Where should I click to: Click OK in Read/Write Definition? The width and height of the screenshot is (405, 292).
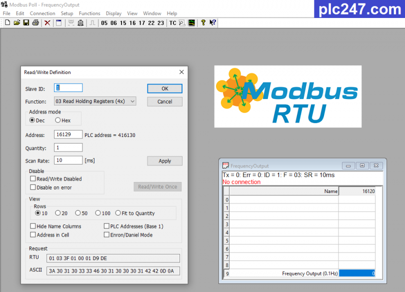pyautogui.click(x=165, y=88)
